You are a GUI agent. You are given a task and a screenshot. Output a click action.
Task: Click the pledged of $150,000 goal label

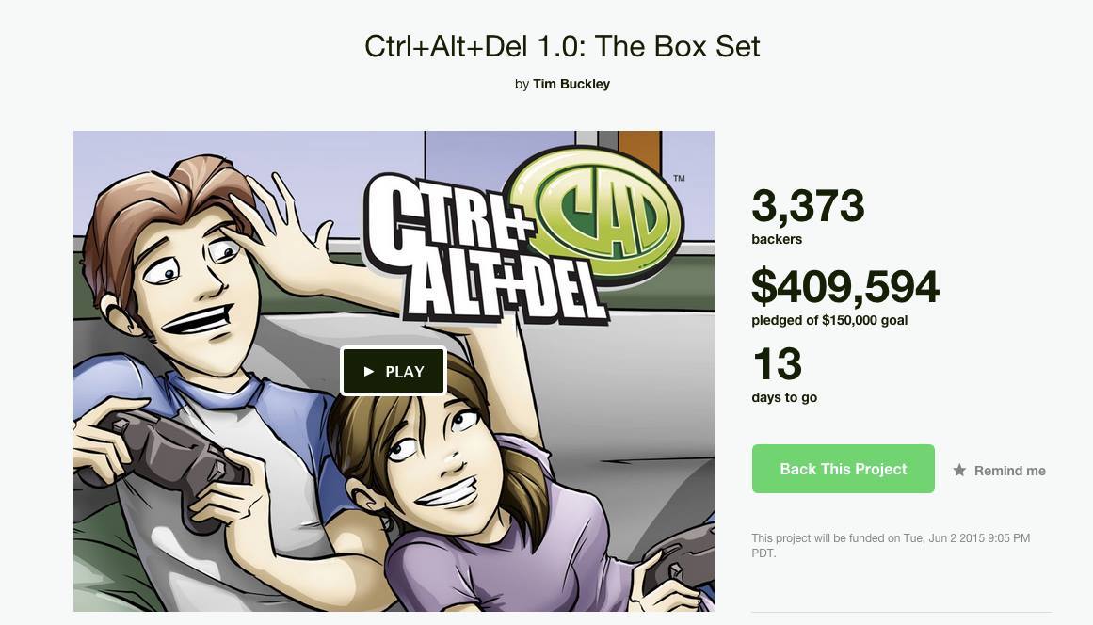pyautogui.click(x=829, y=321)
